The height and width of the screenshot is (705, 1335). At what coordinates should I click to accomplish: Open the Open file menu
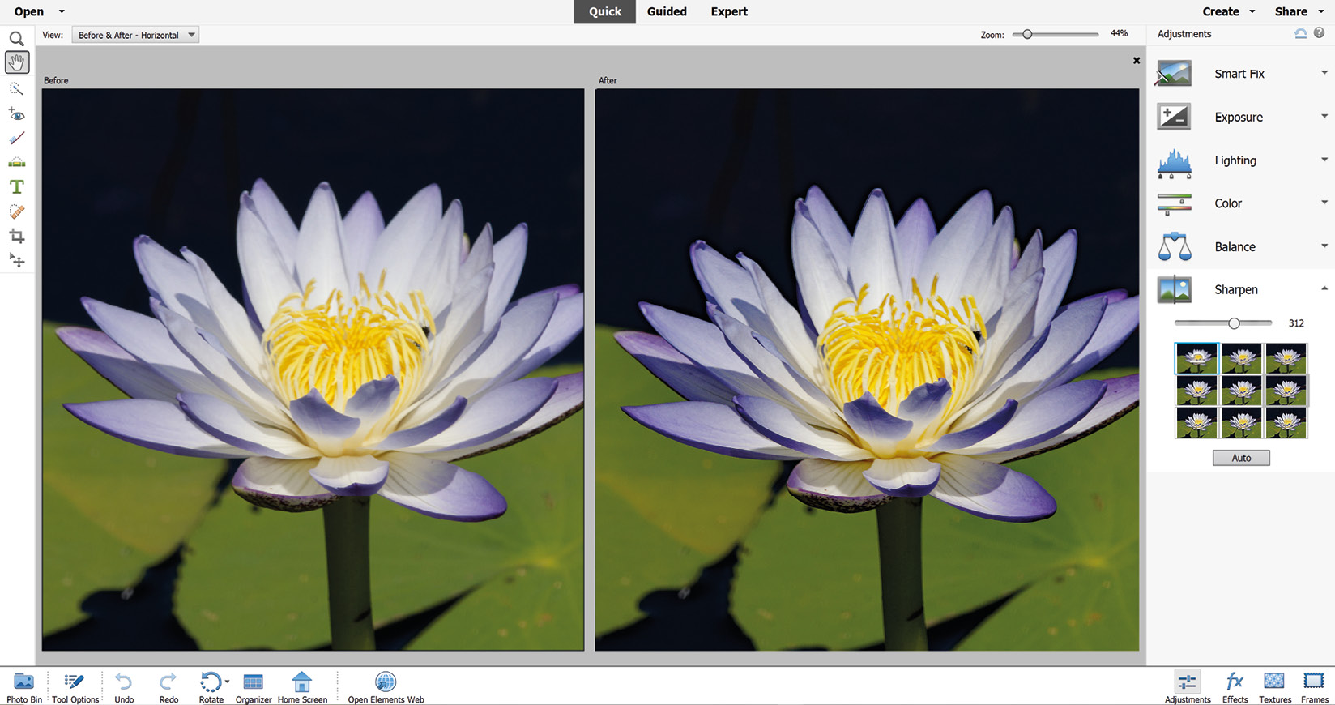(x=39, y=11)
